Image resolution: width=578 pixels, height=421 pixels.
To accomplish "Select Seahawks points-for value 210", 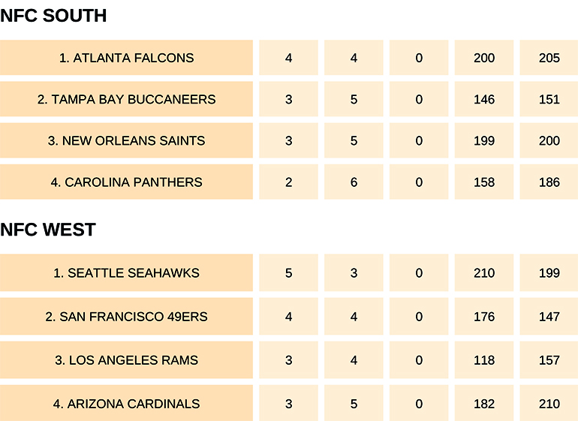I will [484, 273].
